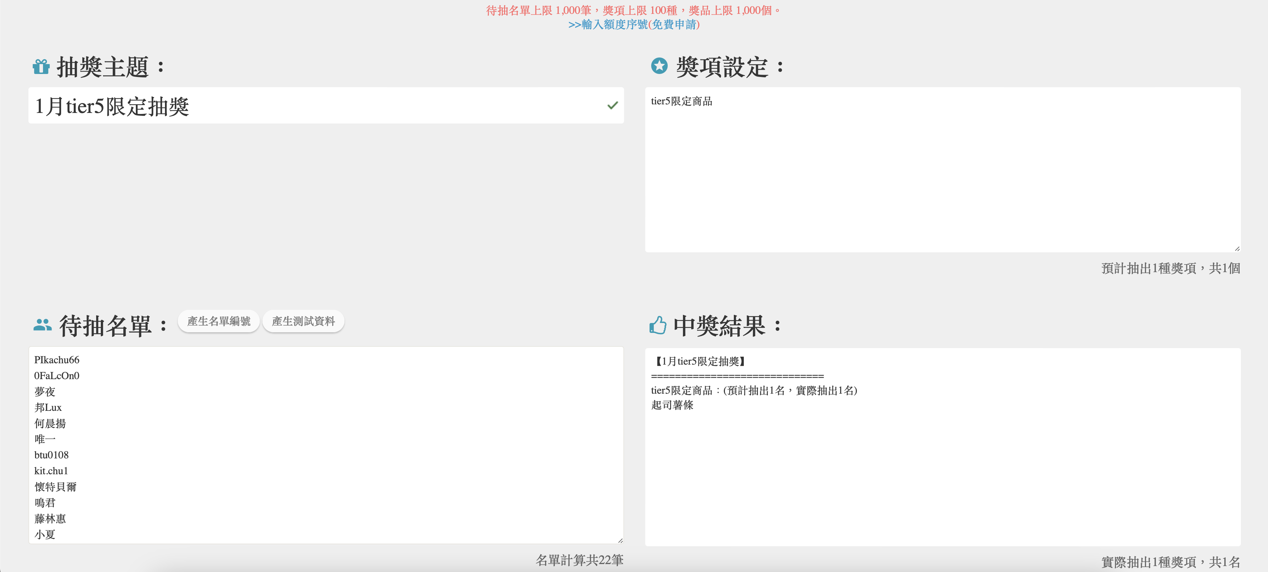This screenshot has width=1268, height=572.
Task: Click into the prize settings text area
Action: [943, 170]
